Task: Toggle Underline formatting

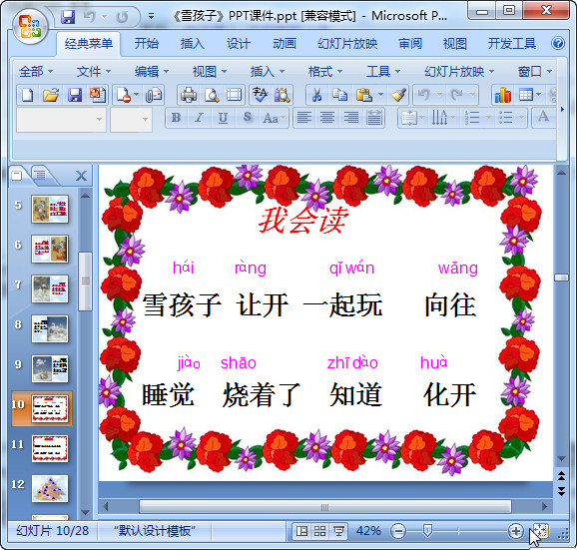Action: click(x=223, y=118)
